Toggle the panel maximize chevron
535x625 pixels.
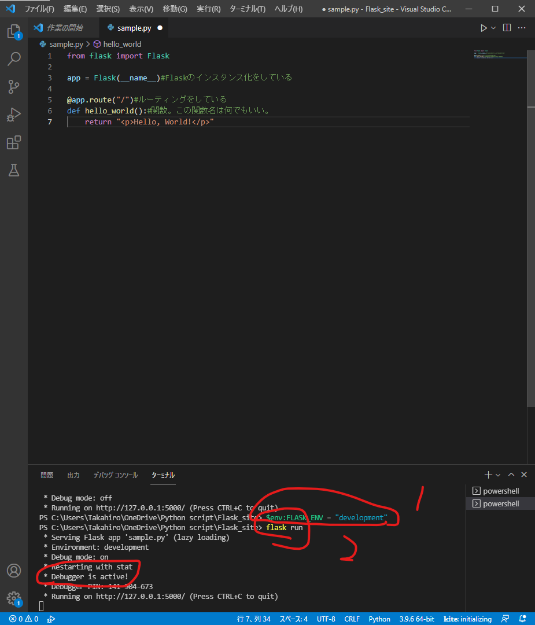[511, 474]
